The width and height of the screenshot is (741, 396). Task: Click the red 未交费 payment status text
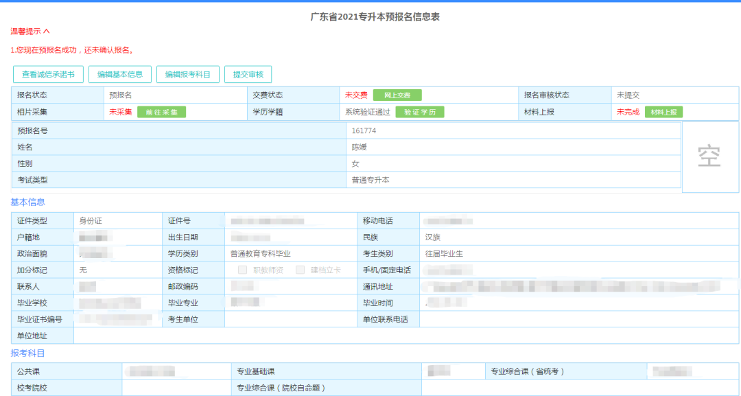click(x=356, y=95)
